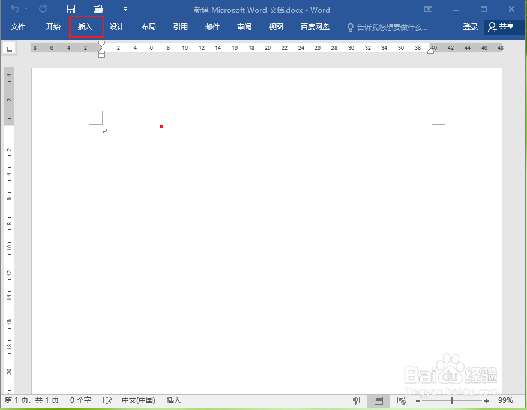527x410 pixels.
Task: Open the Quick Access Toolbar customize dropdown
Action: pyautogui.click(x=125, y=9)
